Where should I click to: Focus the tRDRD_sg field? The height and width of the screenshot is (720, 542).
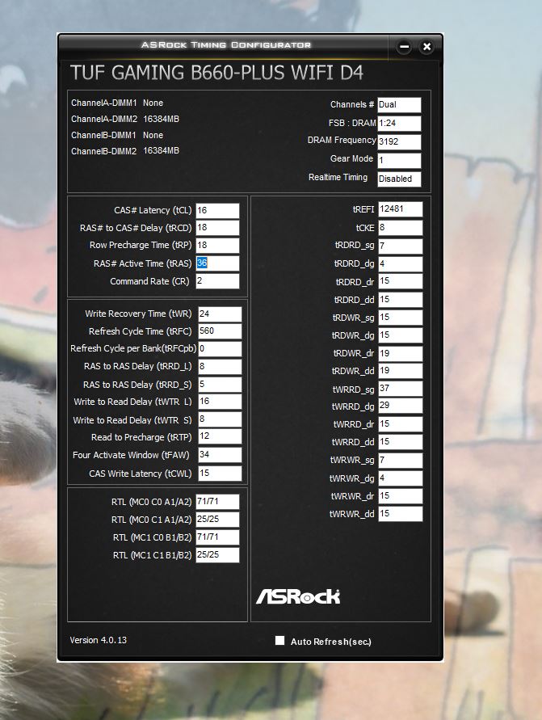401,246
